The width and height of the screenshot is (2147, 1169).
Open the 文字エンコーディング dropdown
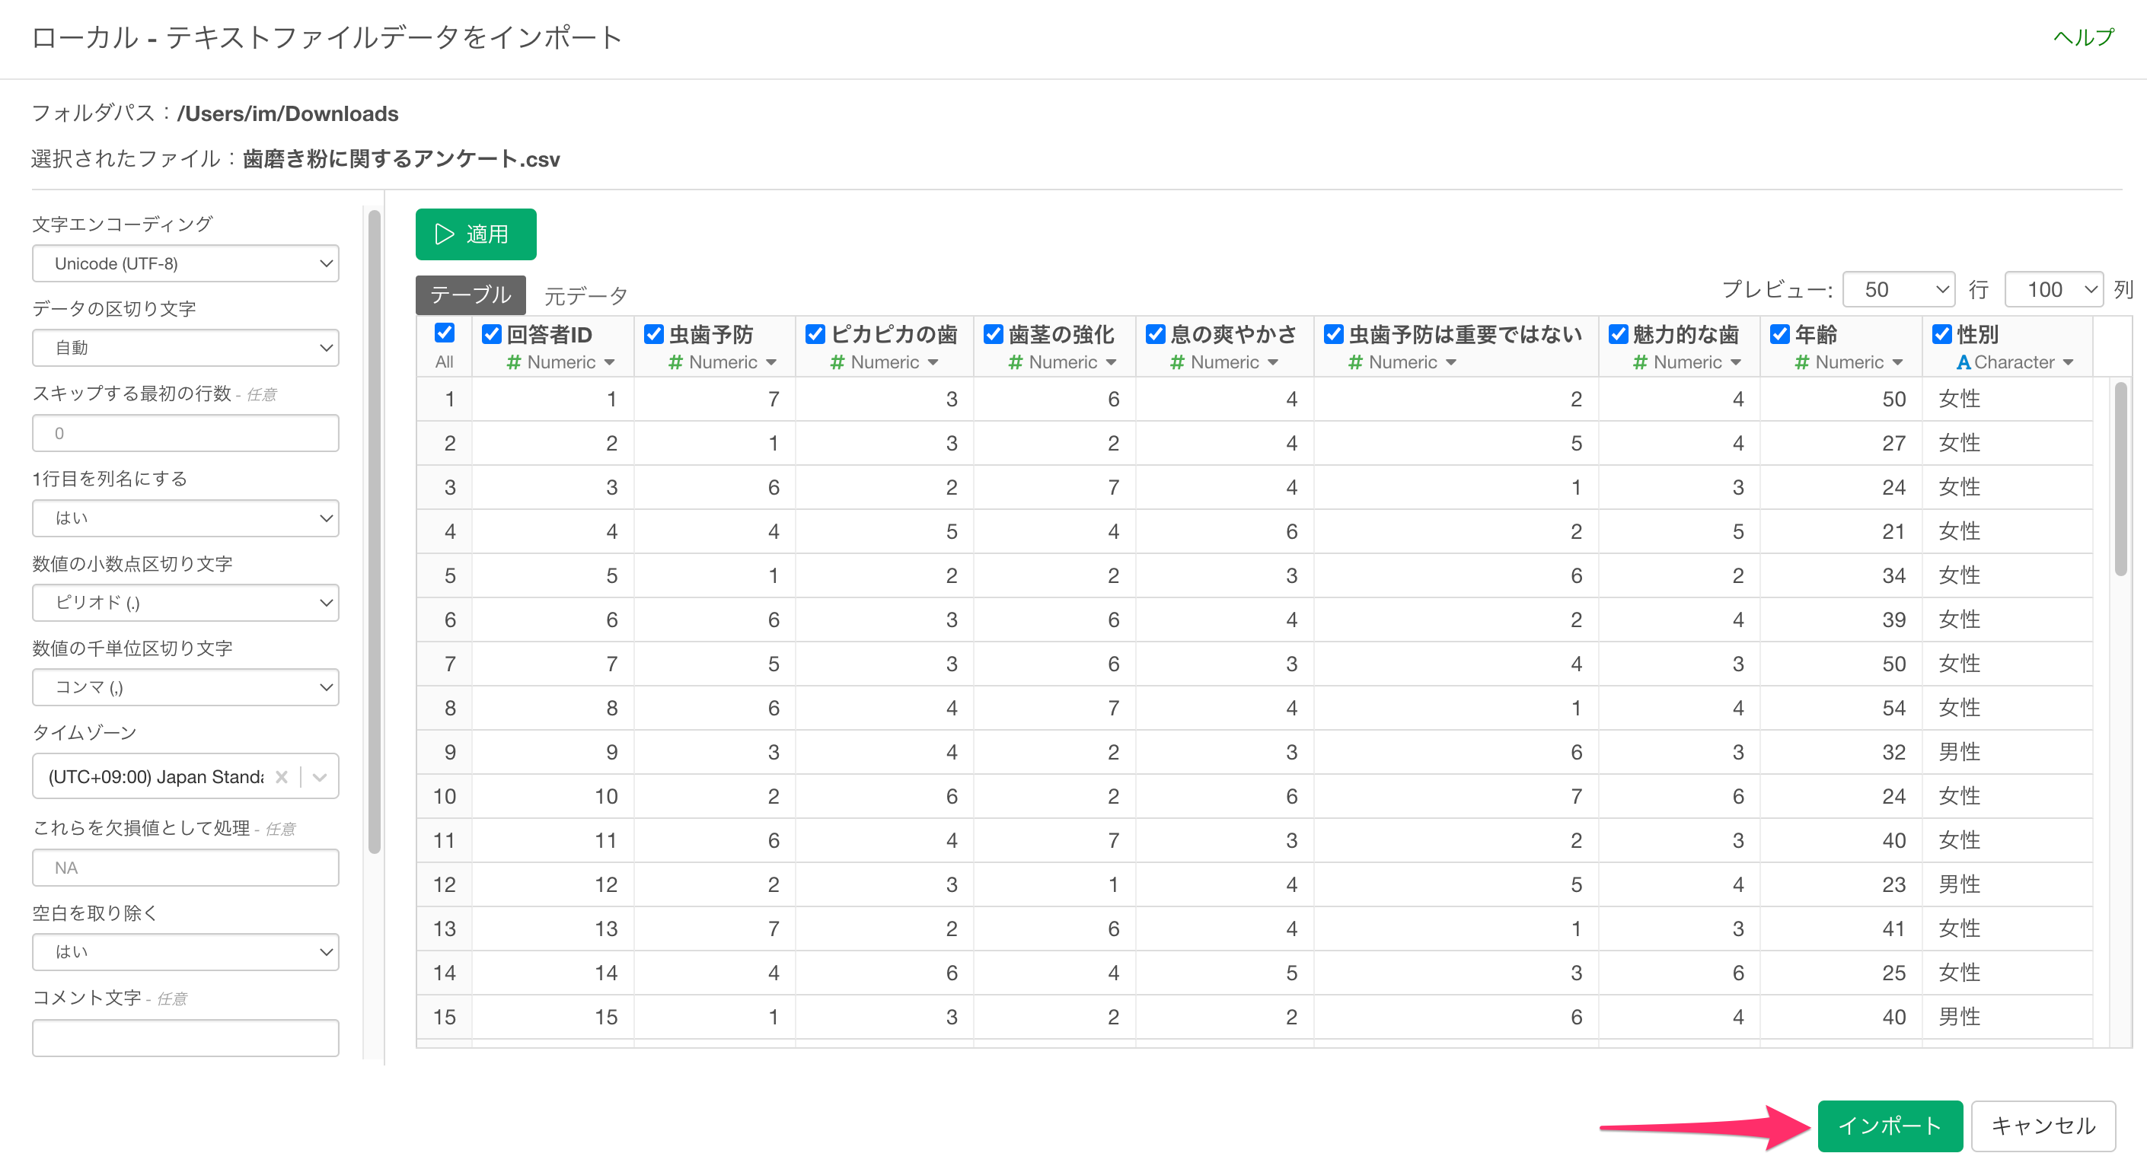(185, 263)
